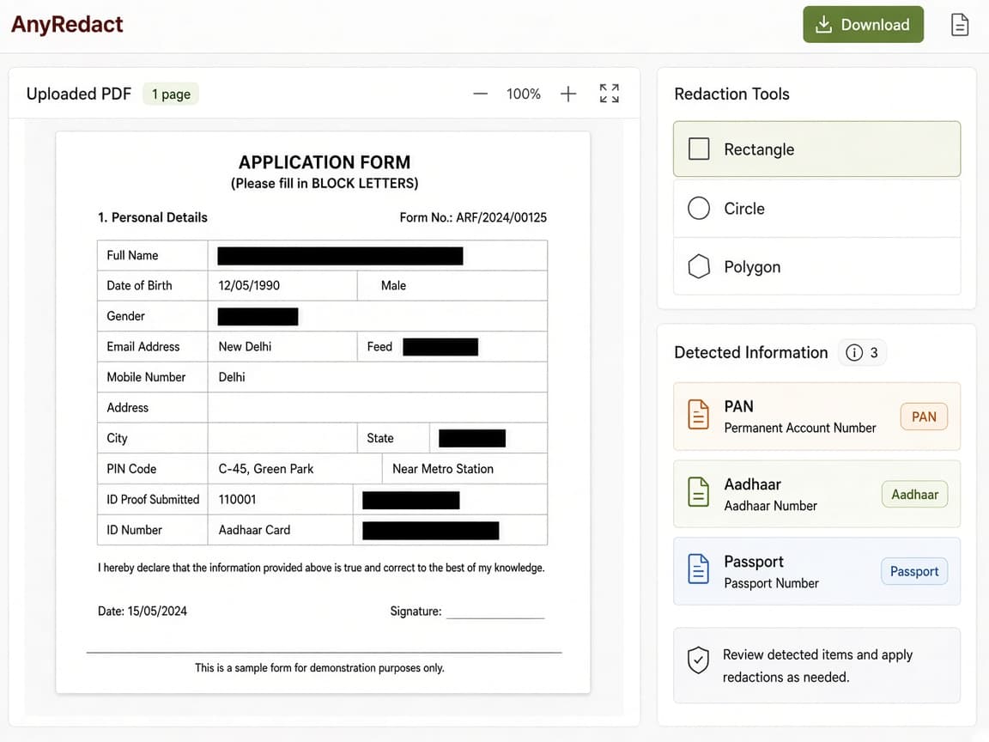Zoom in with the plus icon

tap(568, 94)
